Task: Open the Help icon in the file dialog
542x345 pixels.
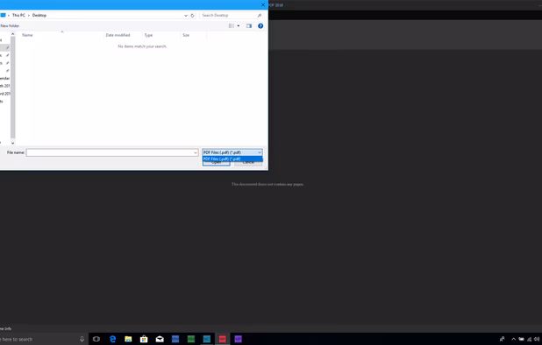Action: pyautogui.click(x=260, y=26)
